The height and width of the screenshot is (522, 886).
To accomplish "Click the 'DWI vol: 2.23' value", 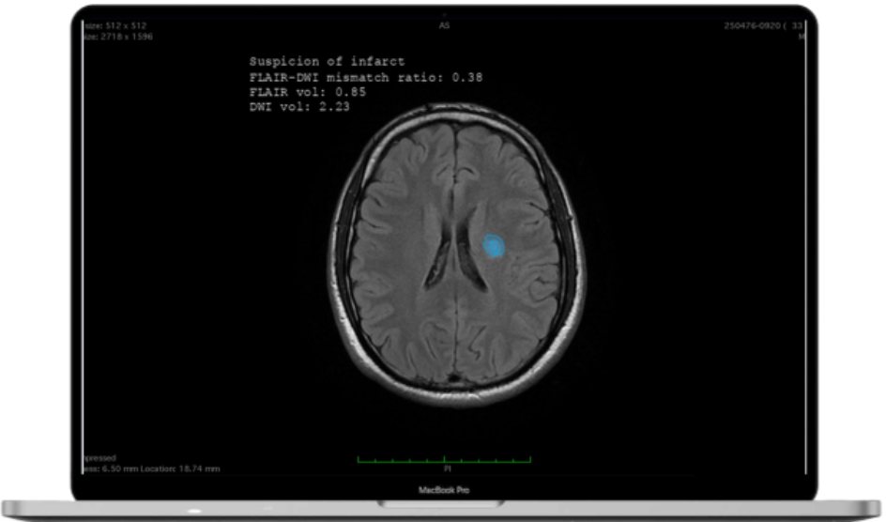I will click(x=300, y=107).
